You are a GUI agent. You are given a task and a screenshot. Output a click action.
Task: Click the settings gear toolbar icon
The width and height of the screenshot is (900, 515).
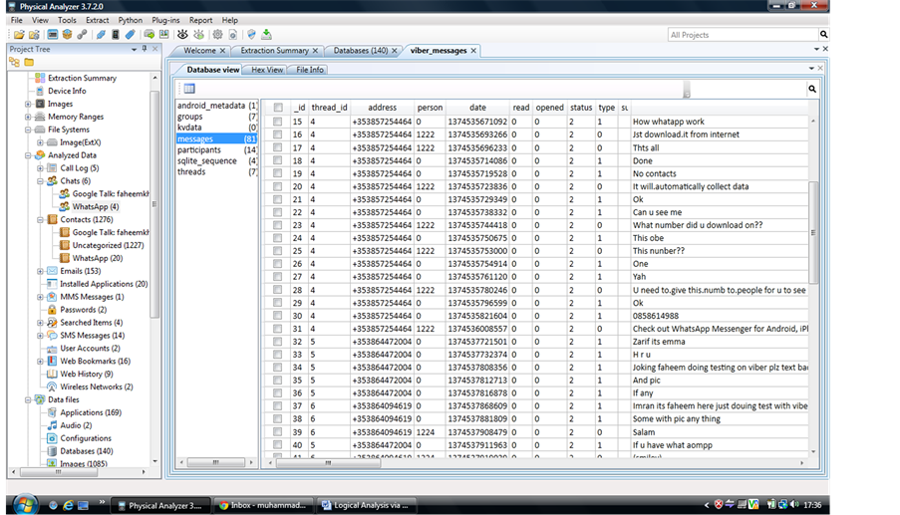217,35
